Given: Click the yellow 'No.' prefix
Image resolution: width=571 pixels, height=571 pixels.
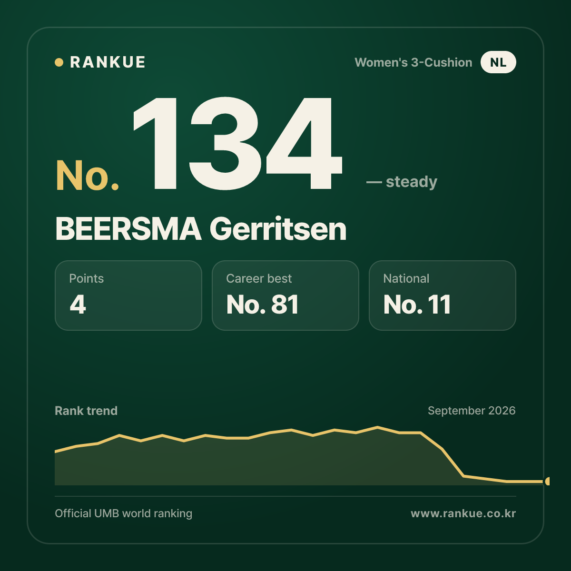Looking at the screenshot, I should pos(88,176).
